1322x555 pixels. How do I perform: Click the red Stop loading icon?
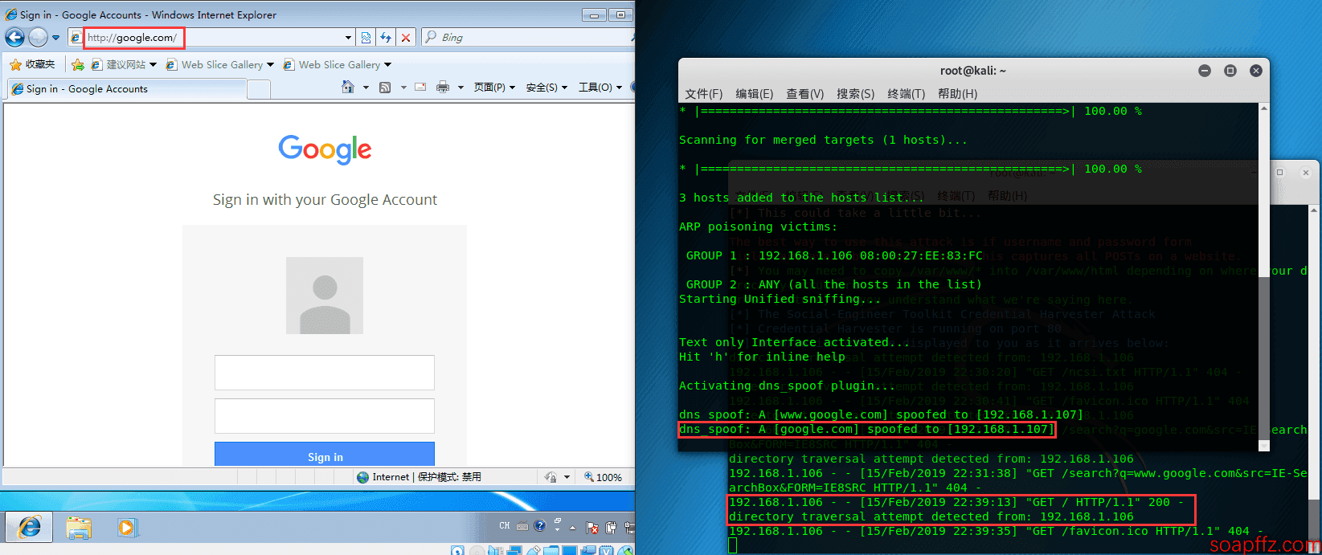[x=406, y=38]
